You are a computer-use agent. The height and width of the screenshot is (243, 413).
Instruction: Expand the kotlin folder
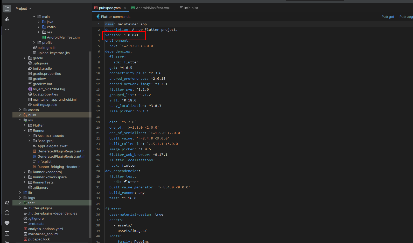point(39,27)
